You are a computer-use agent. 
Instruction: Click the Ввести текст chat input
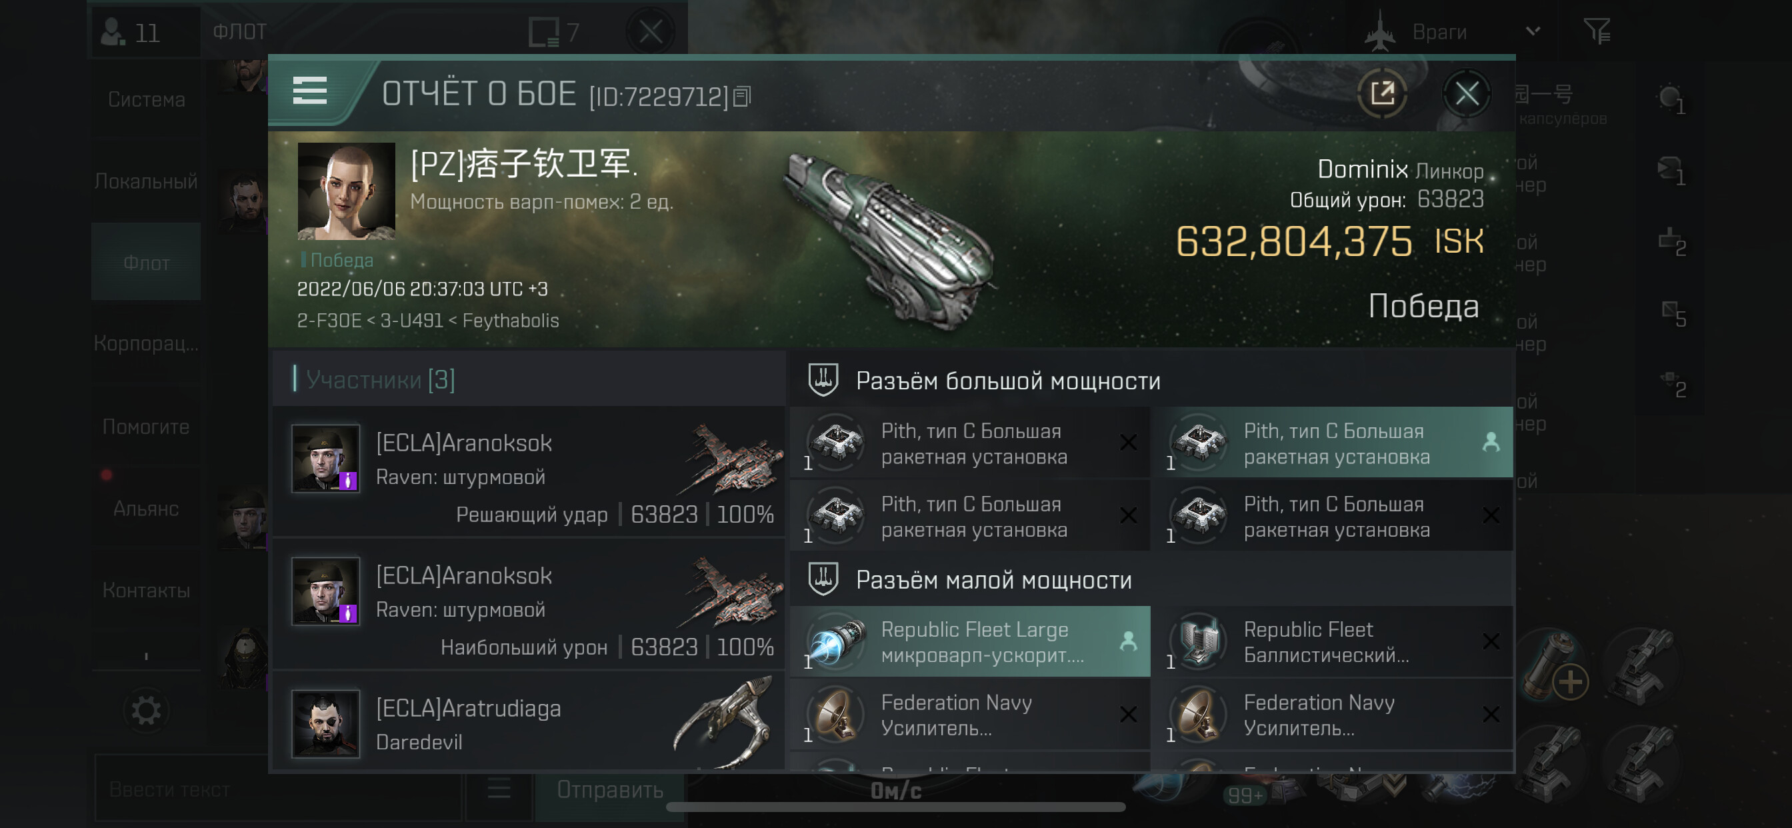[278, 789]
